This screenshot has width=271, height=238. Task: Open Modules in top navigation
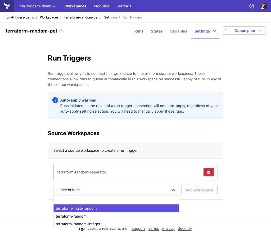click(x=101, y=6)
